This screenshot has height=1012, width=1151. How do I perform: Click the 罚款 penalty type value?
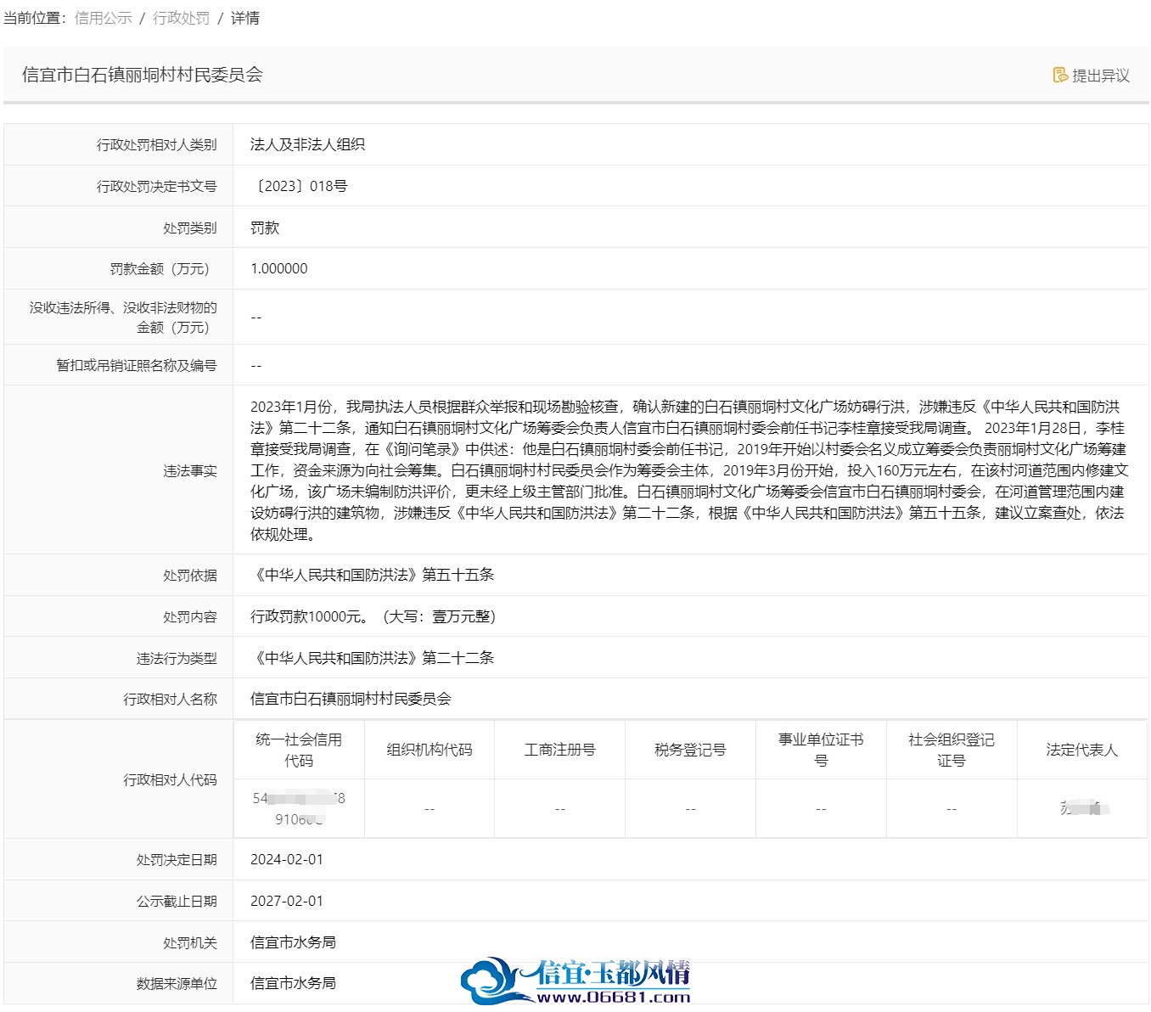(265, 228)
